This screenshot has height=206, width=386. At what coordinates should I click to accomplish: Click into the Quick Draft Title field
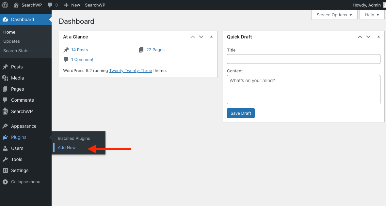pos(303,59)
